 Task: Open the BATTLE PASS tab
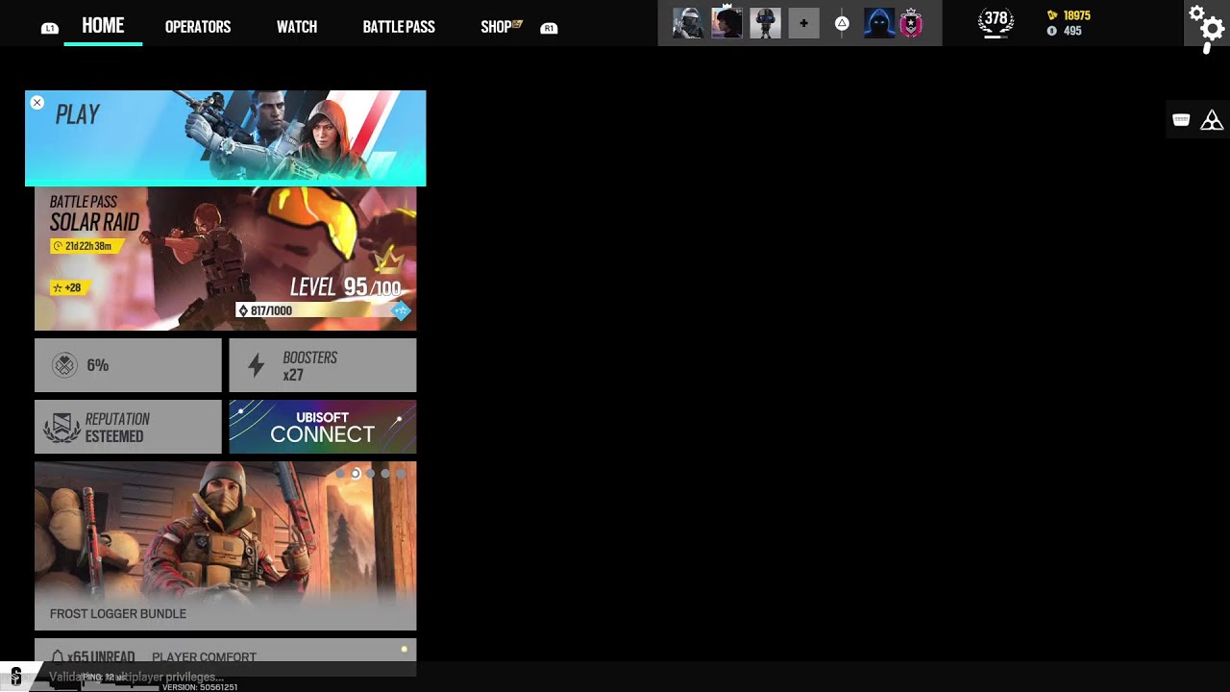click(x=399, y=27)
